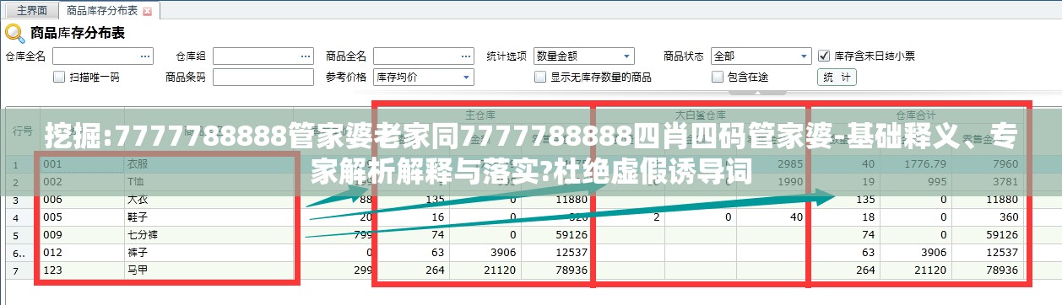This screenshot has height=305, width=1062.
Task: Select the 商品库存分布表 tab
Action: pos(101,11)
